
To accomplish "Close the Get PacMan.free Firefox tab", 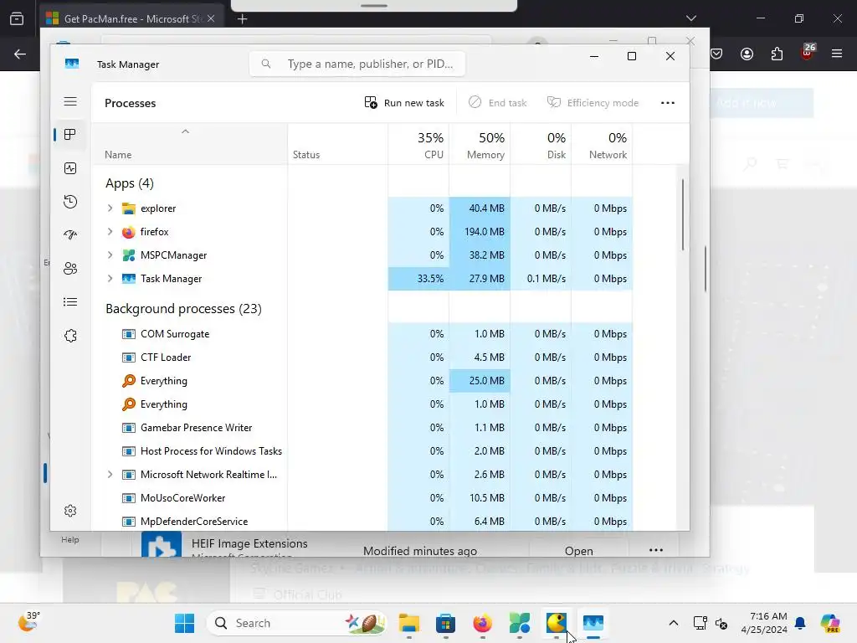I will (211, 18).
